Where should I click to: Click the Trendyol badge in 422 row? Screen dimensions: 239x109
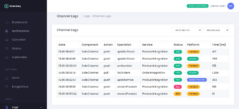pos(193,87)
